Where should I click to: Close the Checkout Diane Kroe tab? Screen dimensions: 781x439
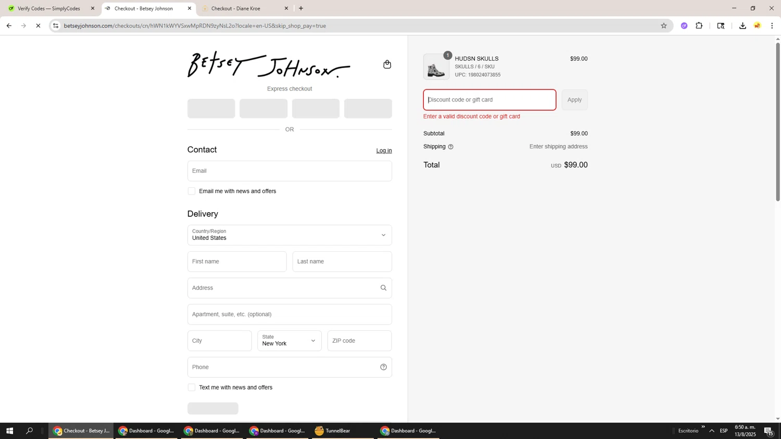(286, 8)
